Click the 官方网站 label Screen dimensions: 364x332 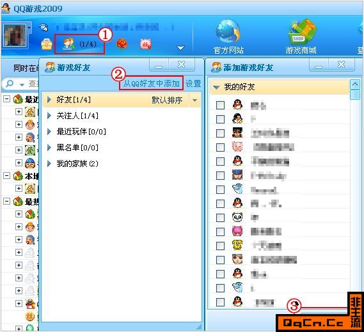[228, 50]
